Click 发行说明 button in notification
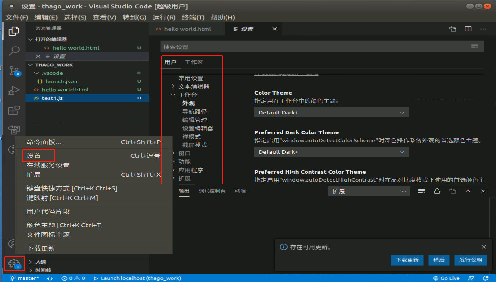 (x=471, y=260)
